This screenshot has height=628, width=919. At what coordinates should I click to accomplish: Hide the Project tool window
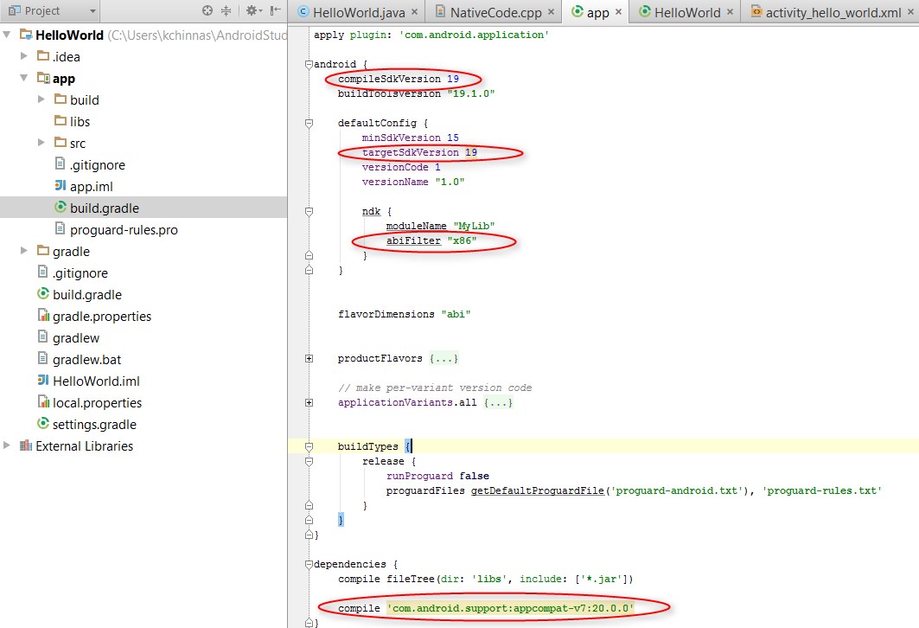(x=276, y=11)
